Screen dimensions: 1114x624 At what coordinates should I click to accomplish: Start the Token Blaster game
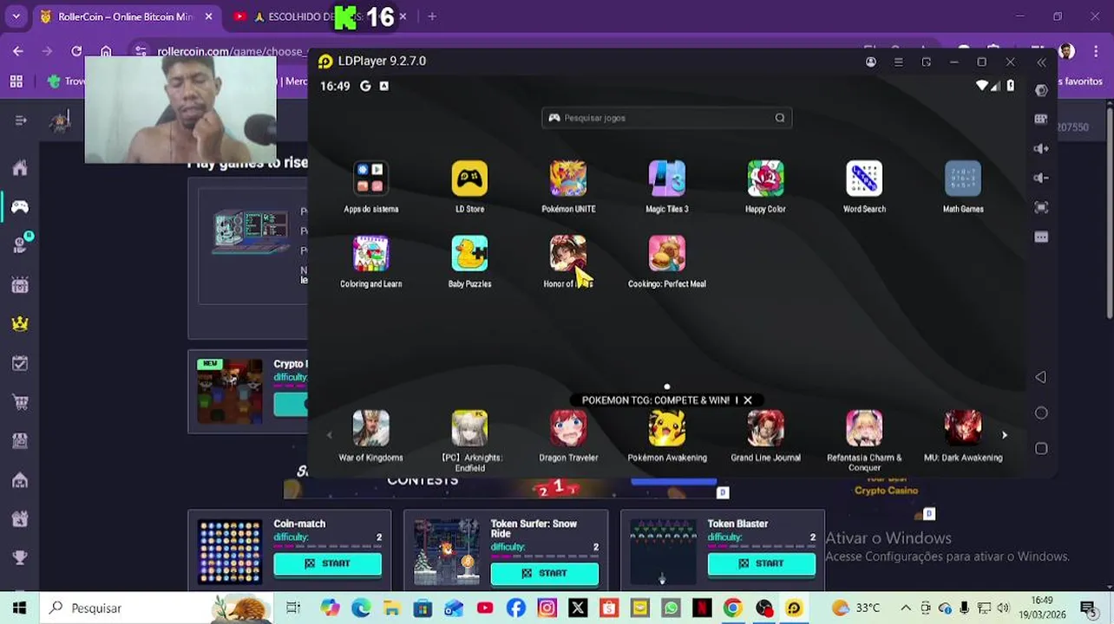coord(762,563)
